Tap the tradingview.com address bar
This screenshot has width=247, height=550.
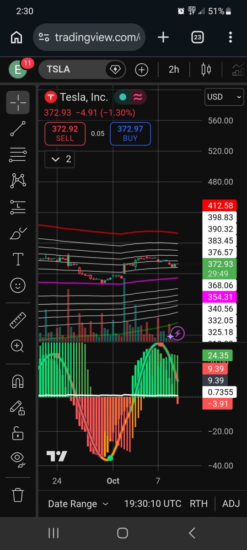point(89,38)
